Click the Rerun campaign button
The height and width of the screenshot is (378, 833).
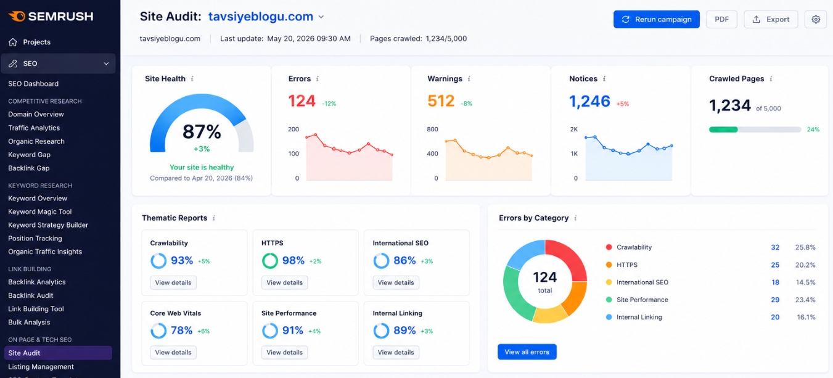[657, 19]
